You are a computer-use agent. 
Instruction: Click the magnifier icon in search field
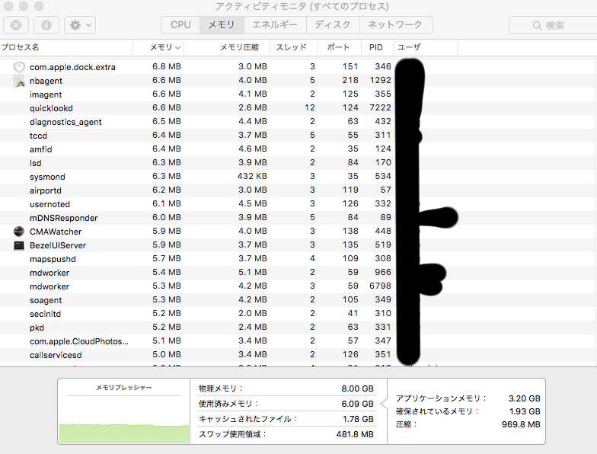(538, 25)
